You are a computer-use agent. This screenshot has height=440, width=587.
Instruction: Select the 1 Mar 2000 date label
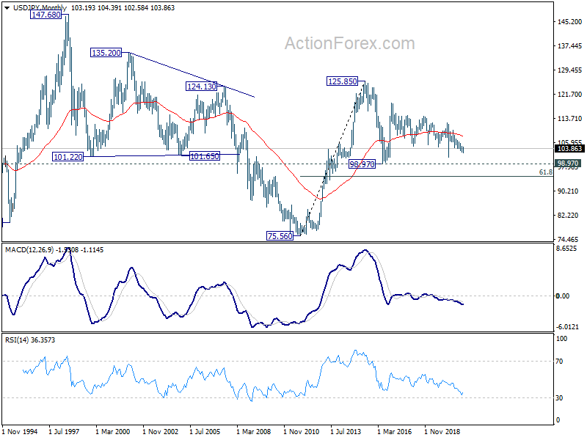pos(113,431)
